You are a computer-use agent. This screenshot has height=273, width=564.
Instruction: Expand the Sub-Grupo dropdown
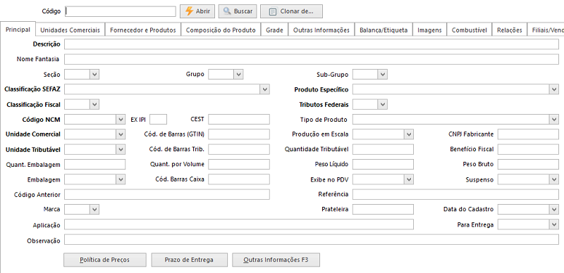pyautogui.click(x=383, y=75)
